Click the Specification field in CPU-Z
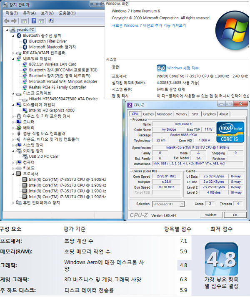This screenshot has height=298, width=250. point(197,147)
